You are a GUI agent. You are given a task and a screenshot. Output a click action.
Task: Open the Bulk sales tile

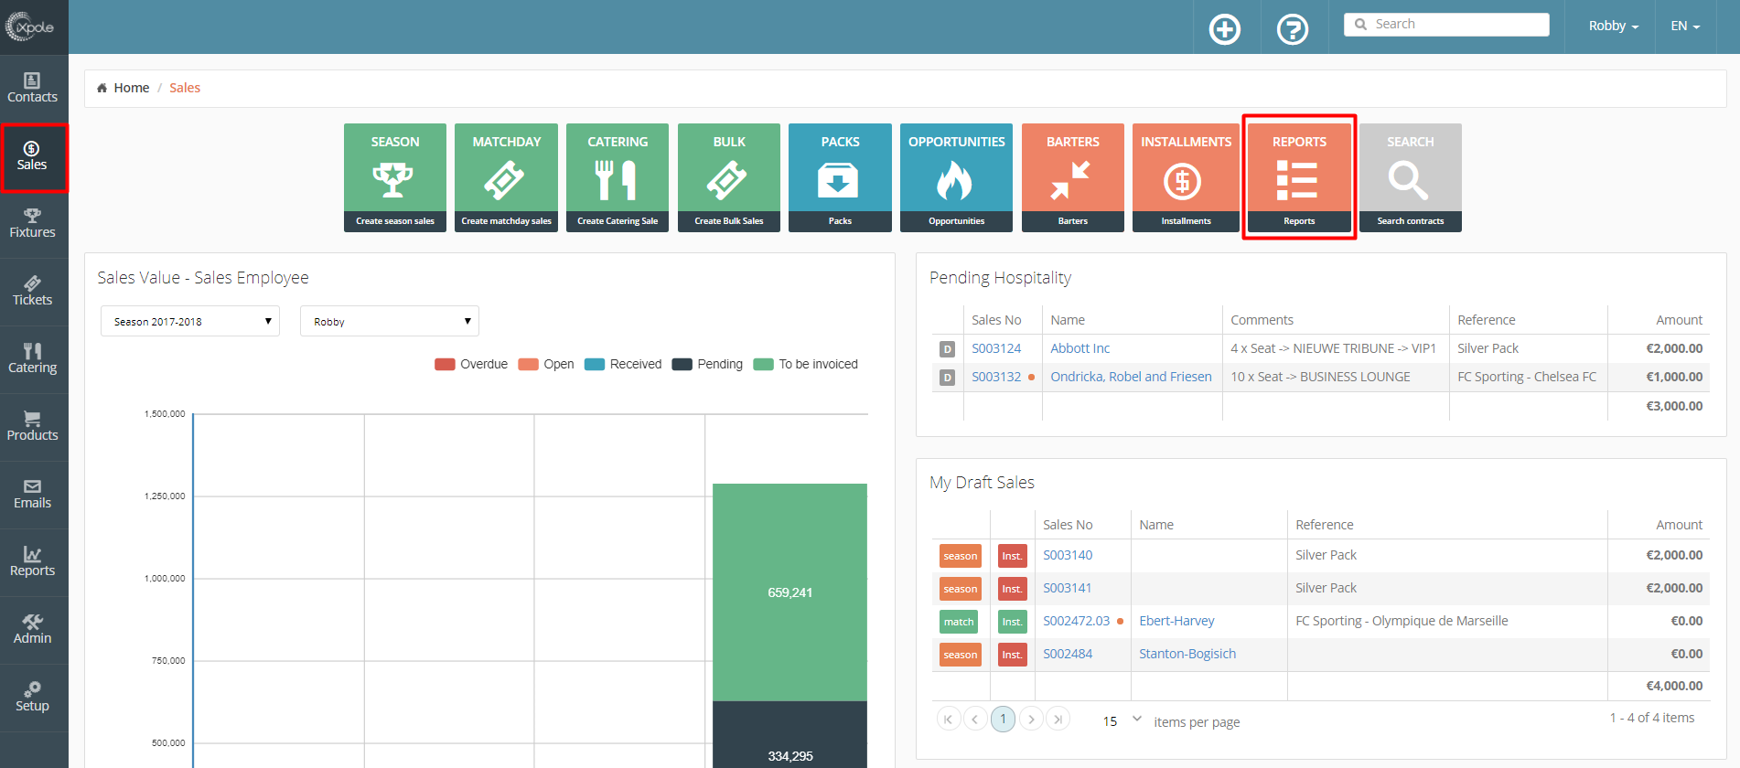729,177
